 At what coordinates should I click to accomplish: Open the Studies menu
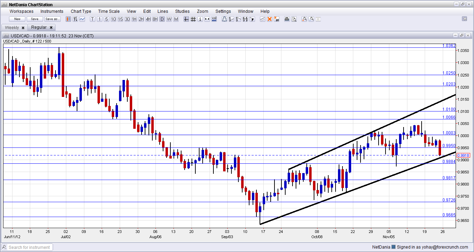click(x=182, y=11)
